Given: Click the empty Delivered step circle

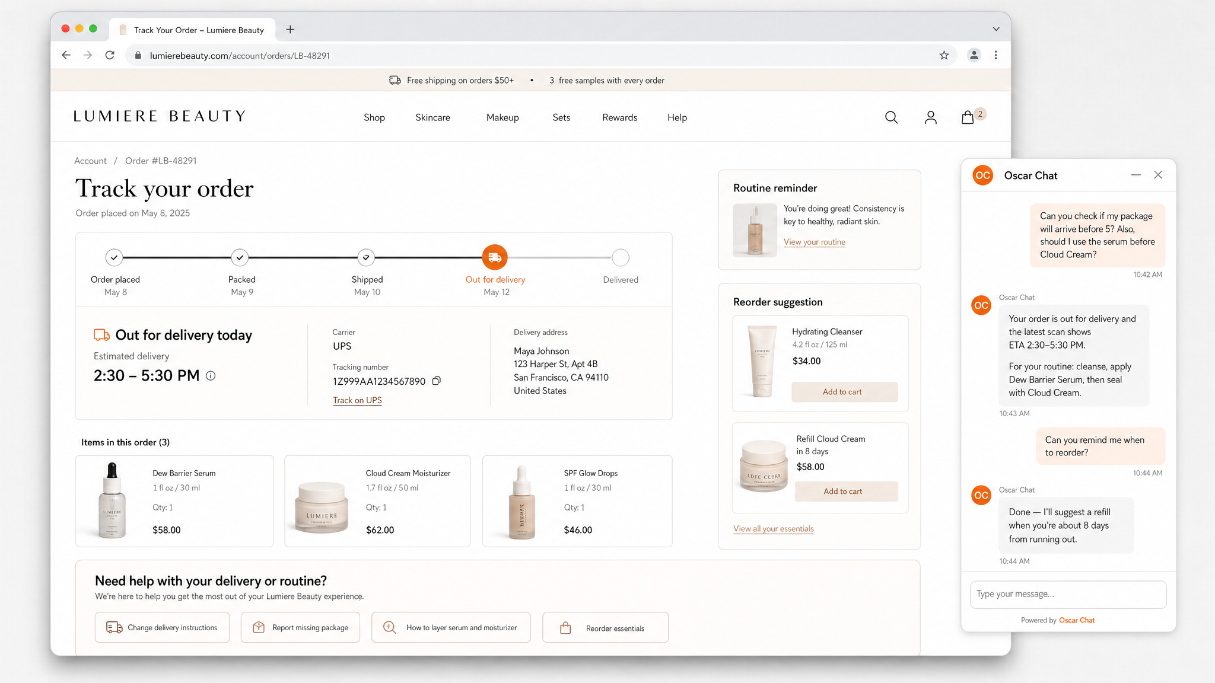Looking at the screenshot, I should click(621, 257).
